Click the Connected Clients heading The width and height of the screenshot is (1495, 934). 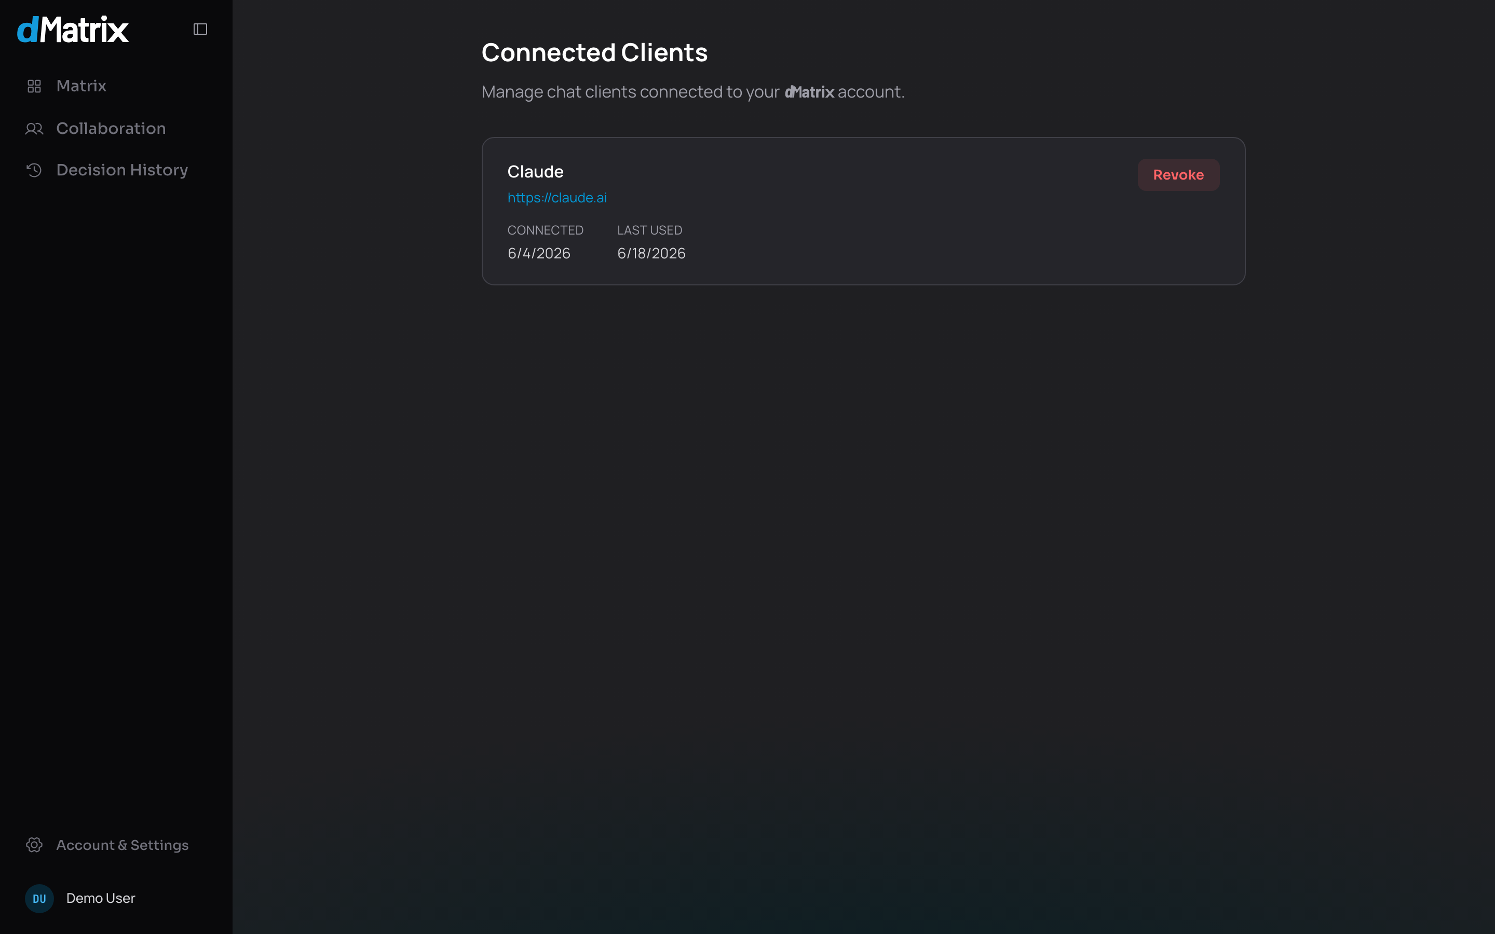[x=594, y=52]
